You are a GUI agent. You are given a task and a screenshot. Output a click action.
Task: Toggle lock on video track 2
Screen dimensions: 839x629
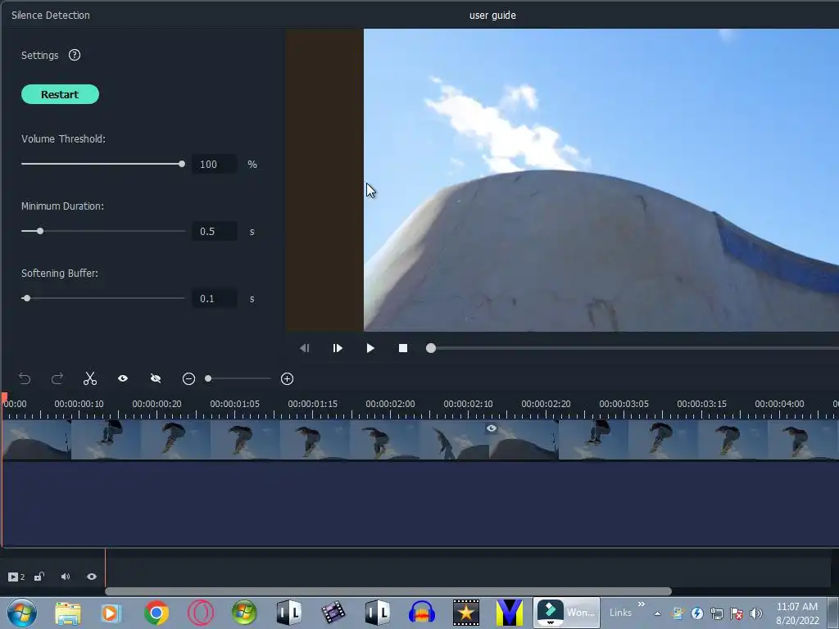pyautogui.click(x=39, y=577)
